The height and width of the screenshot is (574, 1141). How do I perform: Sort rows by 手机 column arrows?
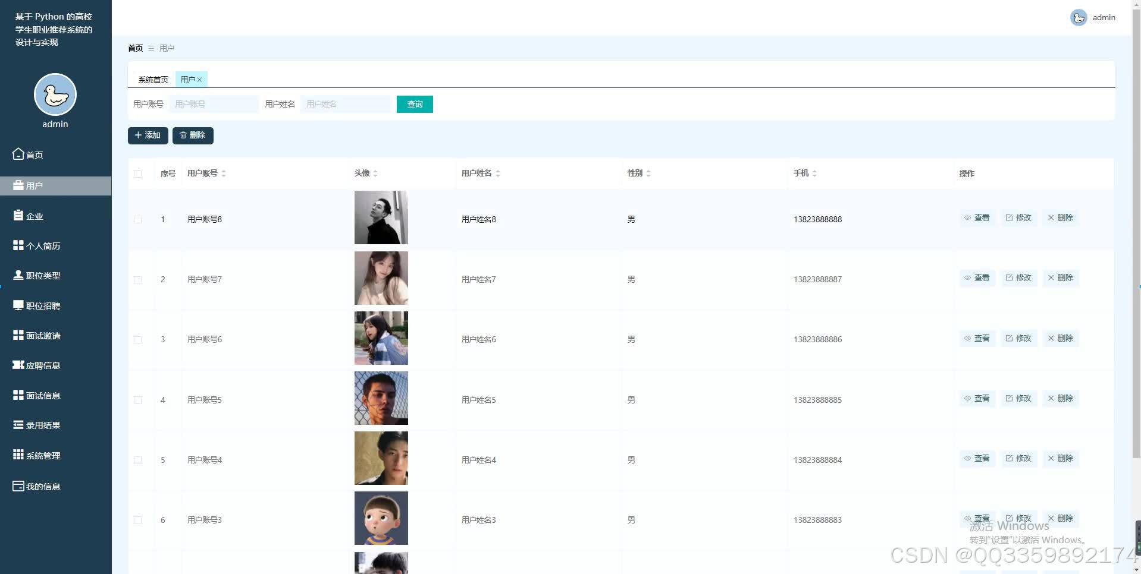point(814,174)
